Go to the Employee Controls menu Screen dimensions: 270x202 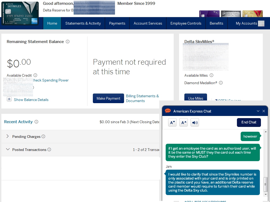click(x=186, y=23)
